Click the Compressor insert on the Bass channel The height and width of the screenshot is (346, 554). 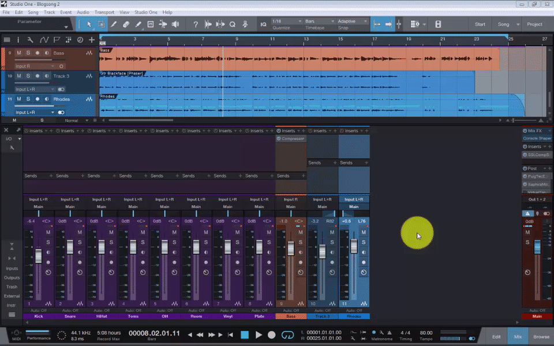(x=291, y=139)
